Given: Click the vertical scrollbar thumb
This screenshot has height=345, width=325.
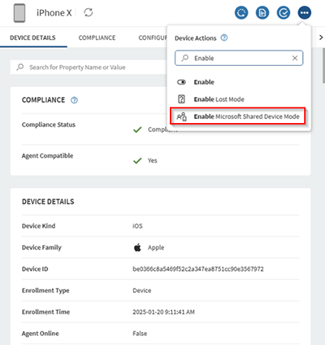Looking at the screenshot, I should coord(323,65).
